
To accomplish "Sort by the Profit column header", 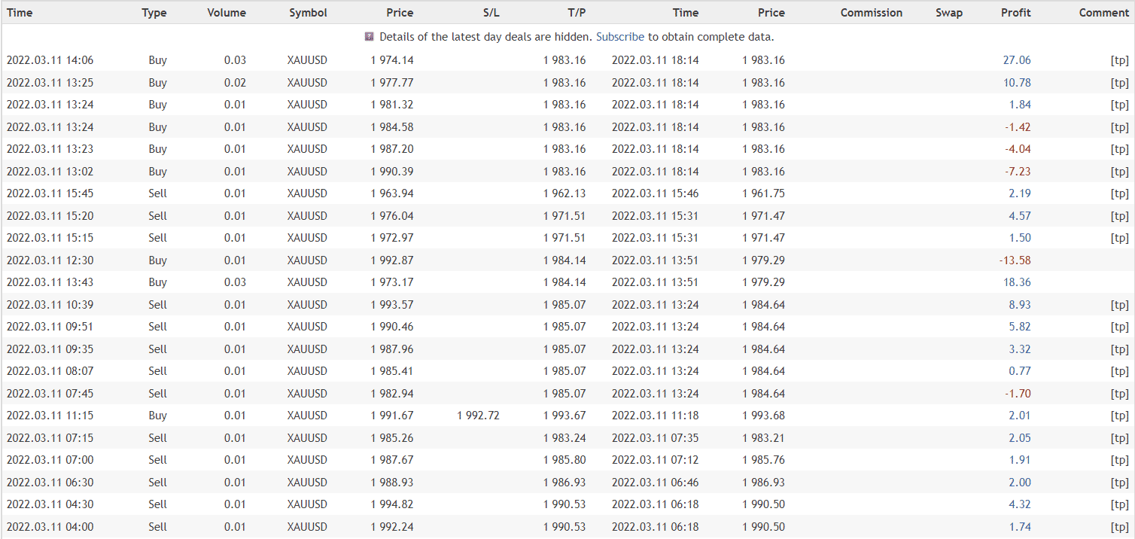I will (x=1016, y=13).
